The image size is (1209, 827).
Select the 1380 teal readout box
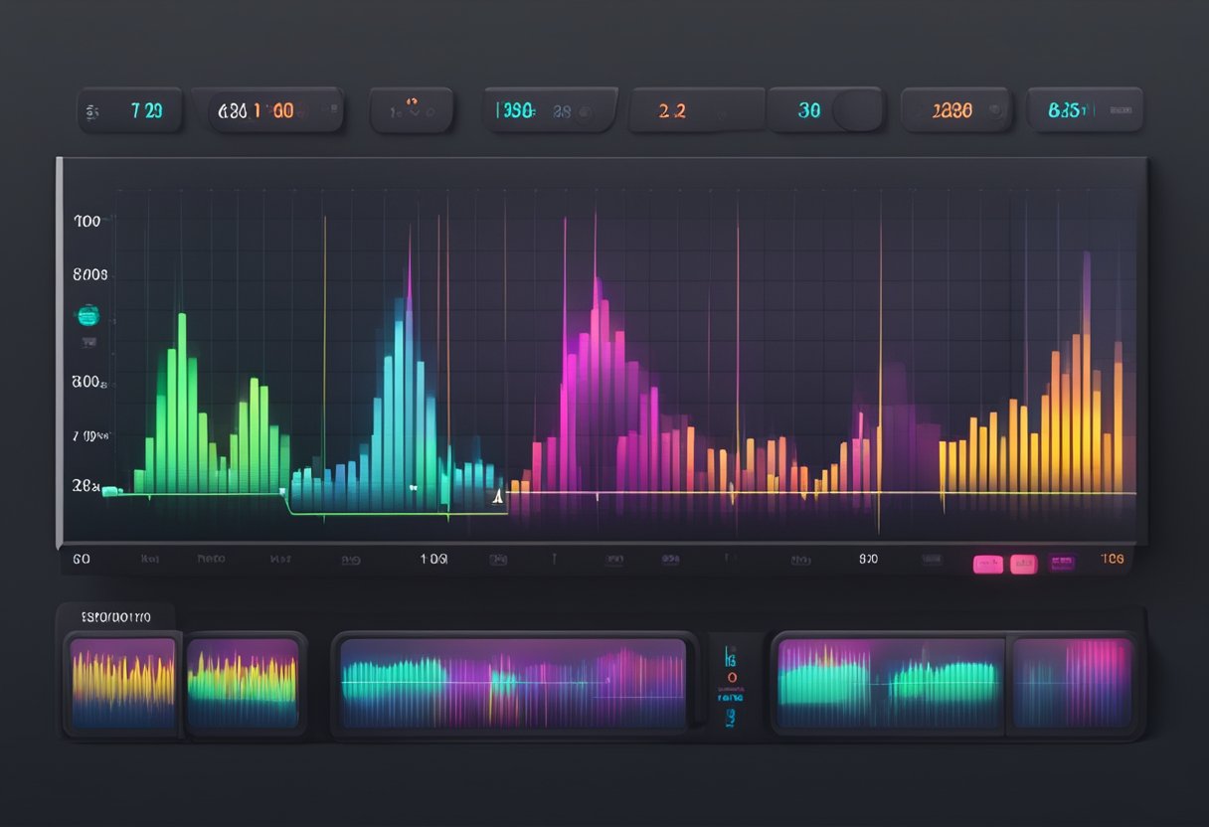[x=550, y=110]
